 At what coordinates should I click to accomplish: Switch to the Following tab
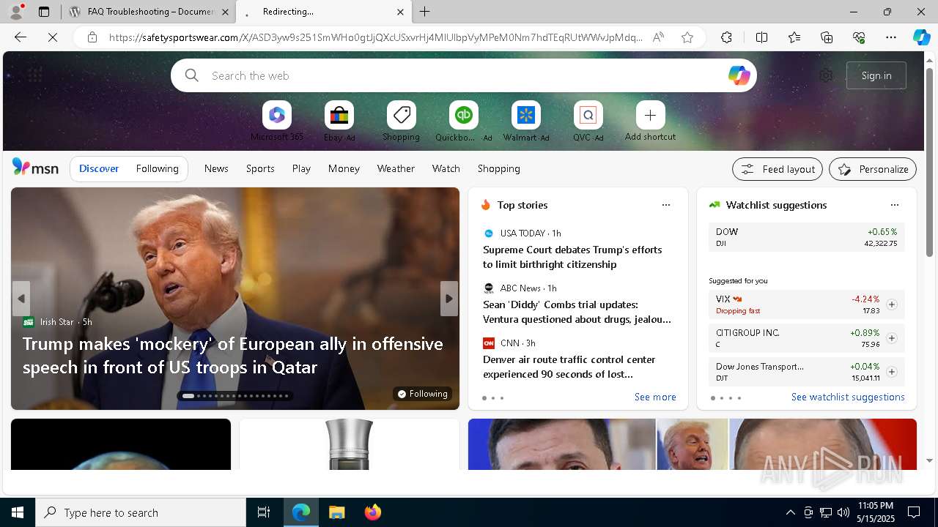(x=157, y=168)
